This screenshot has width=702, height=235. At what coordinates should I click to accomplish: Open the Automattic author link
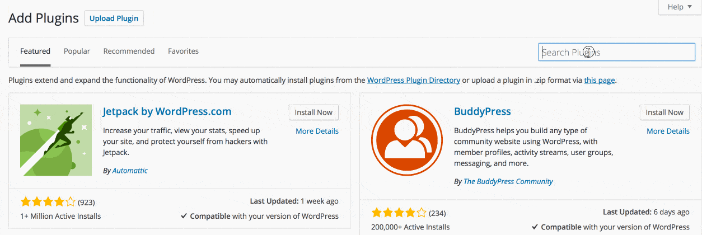[130, 171]
